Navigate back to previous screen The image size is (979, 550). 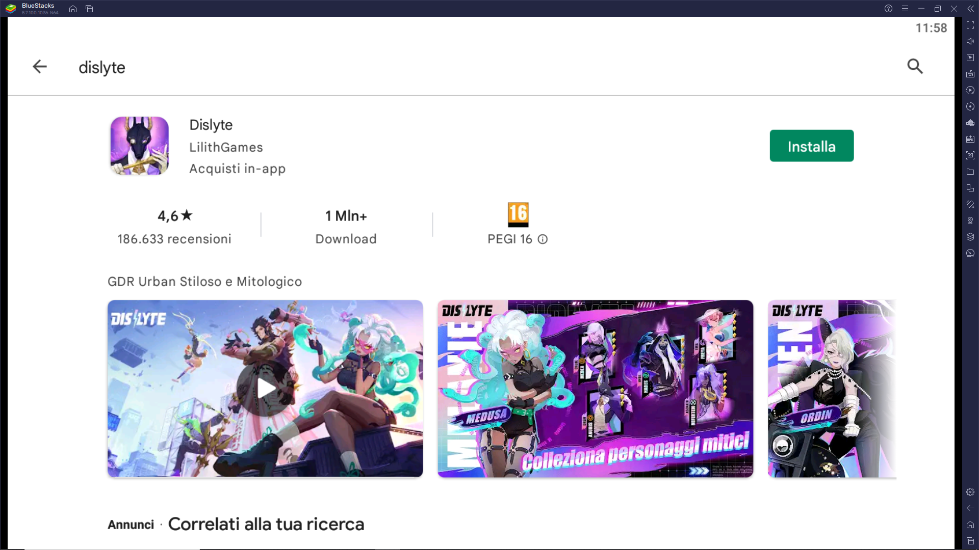[39, 67]
